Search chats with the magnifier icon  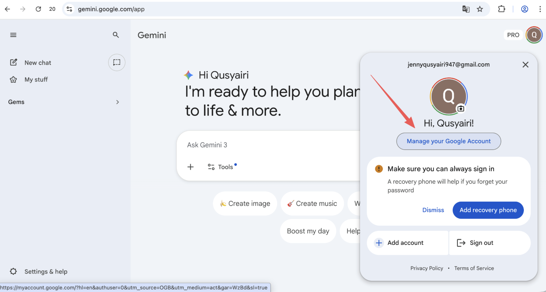point(116,35)
